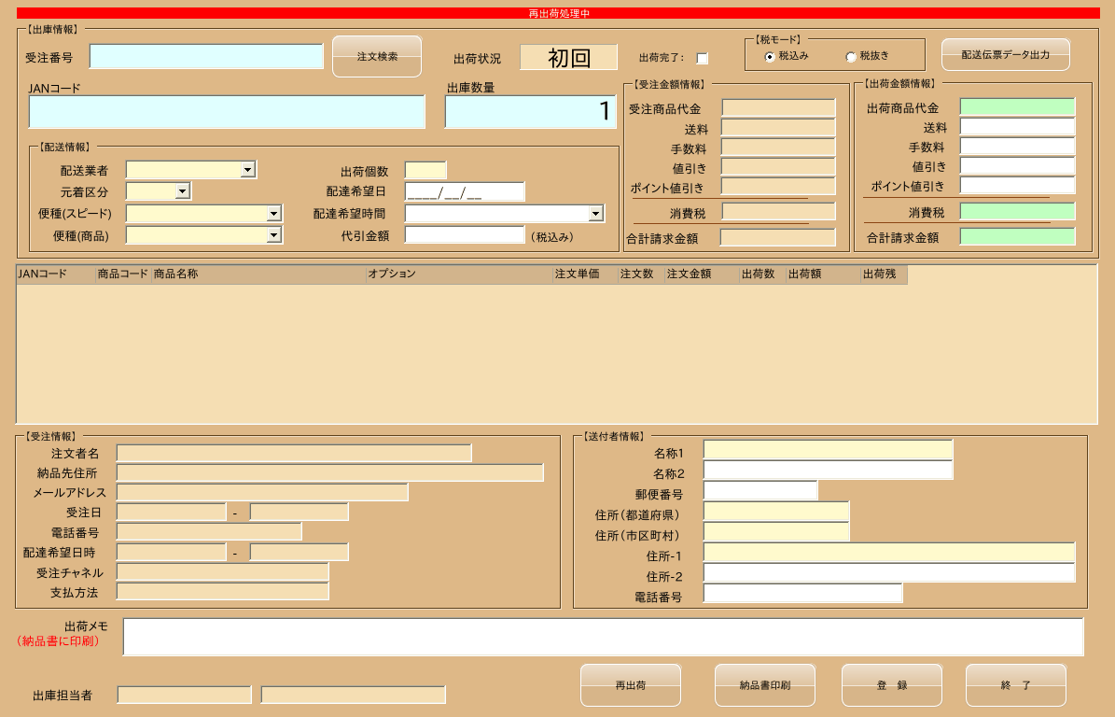Expand the 便種(スピード) dropdown
The width and height of the screenshot is (1115, 717).
coord(273,214)
